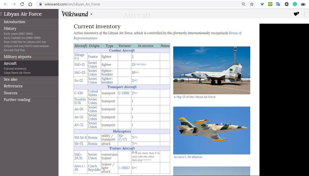309x176 pixels.
Task: Bookmark this page with the star icon
Action: [x=252, y=4]
